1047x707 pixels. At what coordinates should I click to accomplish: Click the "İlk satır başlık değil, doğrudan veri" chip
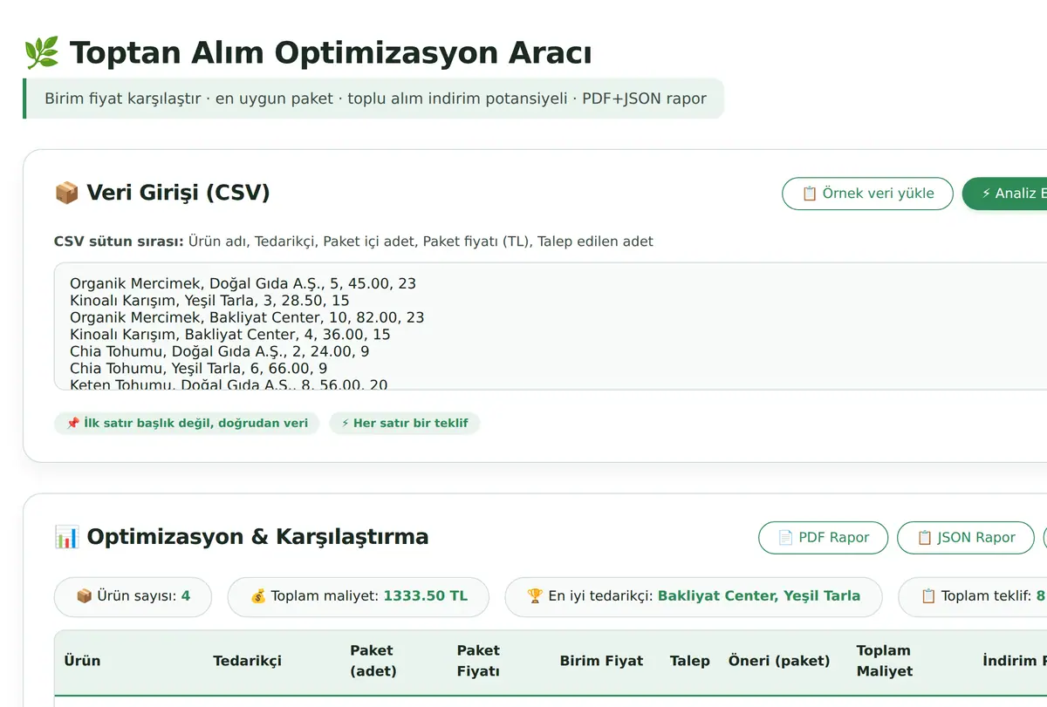[x=187, y=424]
